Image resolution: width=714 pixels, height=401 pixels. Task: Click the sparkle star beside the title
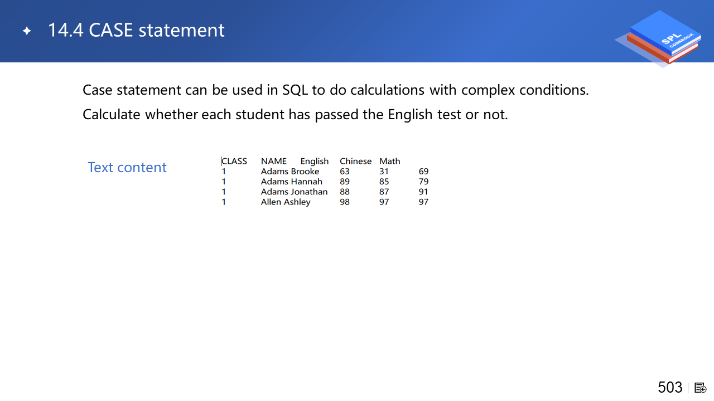(27, 31)
